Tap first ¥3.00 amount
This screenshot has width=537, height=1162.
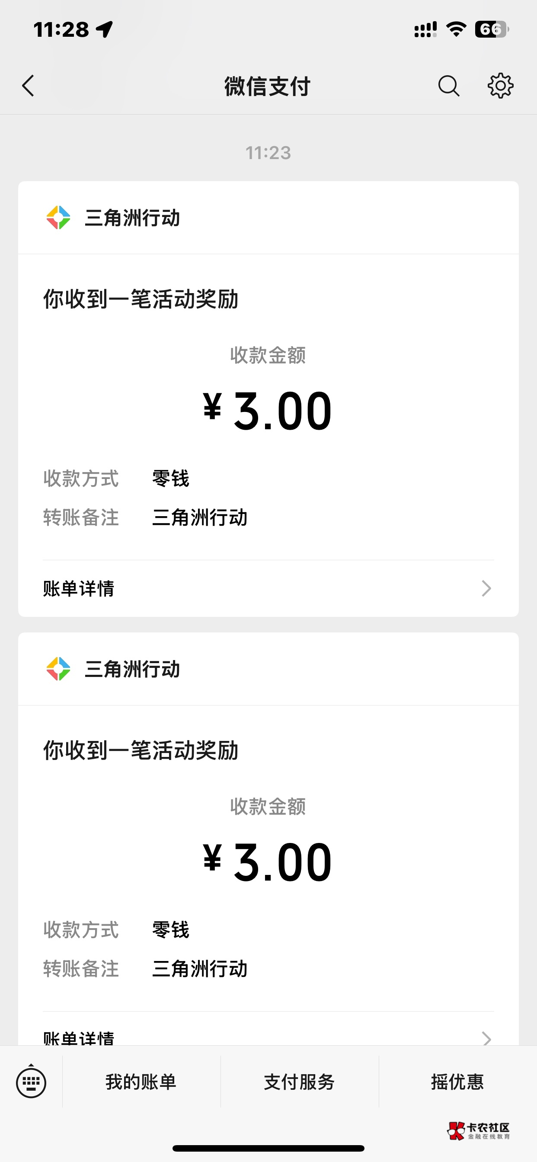click(268, 411)
